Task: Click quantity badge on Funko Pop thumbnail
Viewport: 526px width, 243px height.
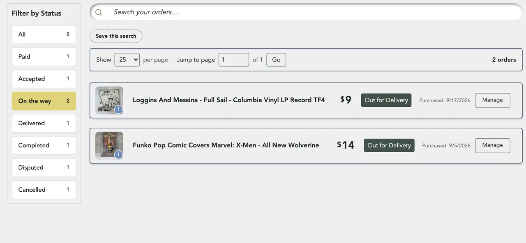Action: pos(118,154)
